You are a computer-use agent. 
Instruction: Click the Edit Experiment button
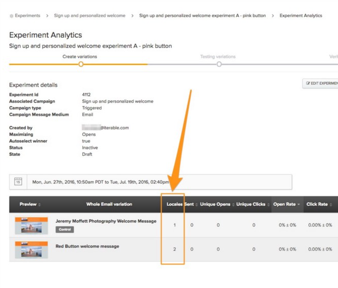[321, 83]
